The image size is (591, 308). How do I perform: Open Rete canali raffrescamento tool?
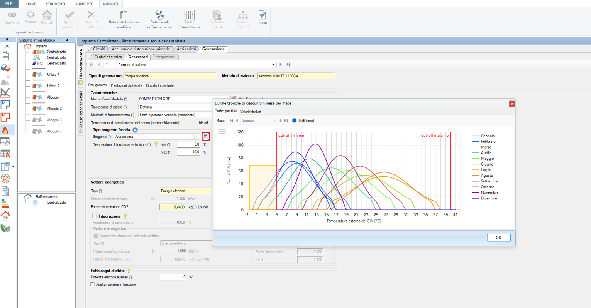(159, 20)
